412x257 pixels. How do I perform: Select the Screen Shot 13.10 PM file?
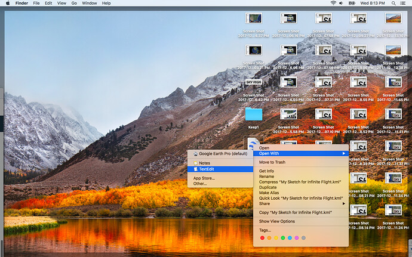click(393, 18)
